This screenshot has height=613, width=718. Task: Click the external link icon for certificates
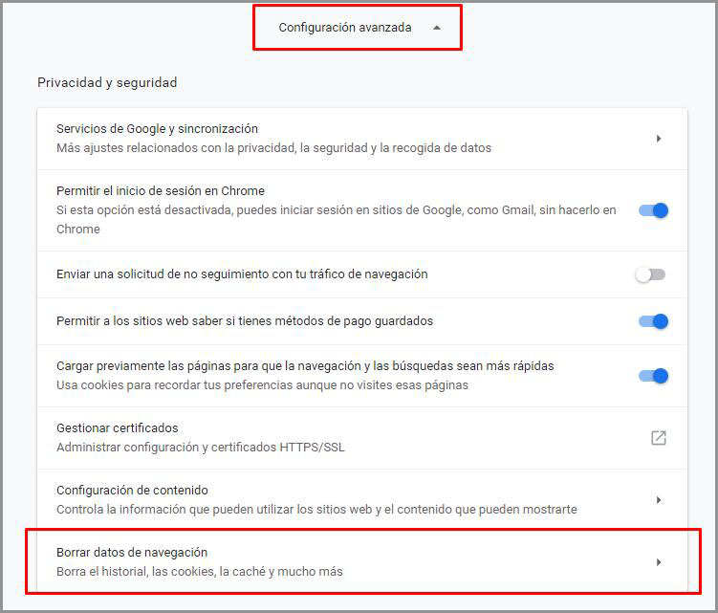pos(659,438)
